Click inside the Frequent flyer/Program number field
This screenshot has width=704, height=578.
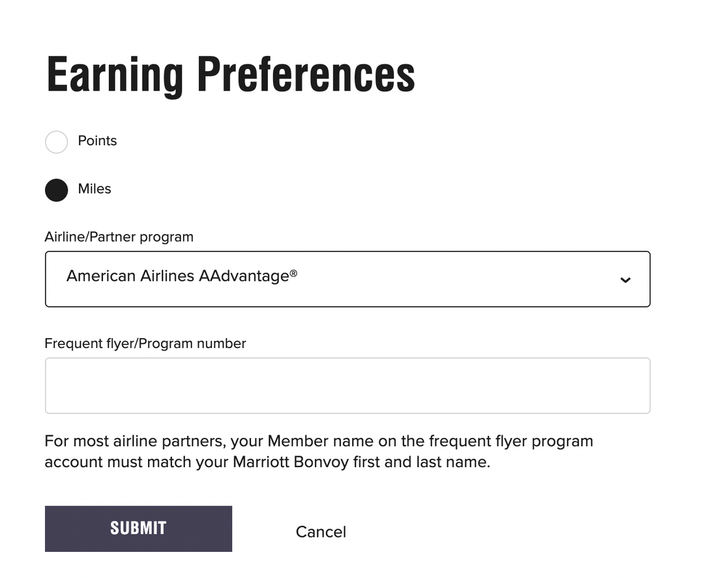[347, 384]
